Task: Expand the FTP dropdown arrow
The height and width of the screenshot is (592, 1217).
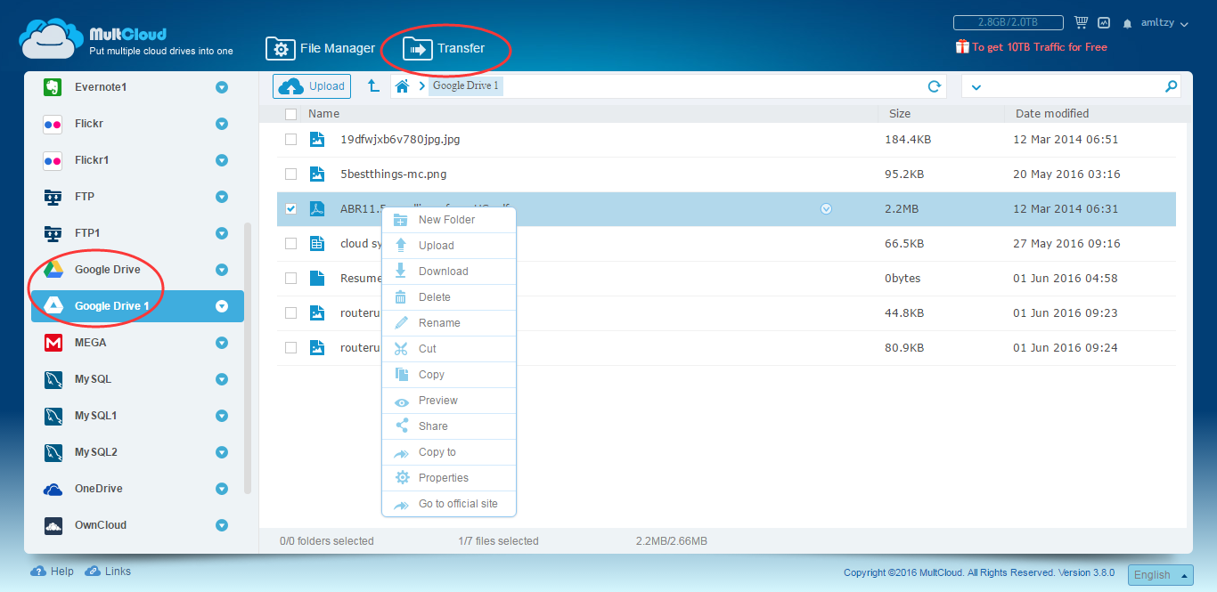Action: (x=222, y=197)
